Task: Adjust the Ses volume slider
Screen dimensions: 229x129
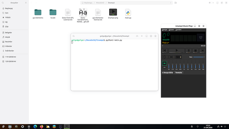Action: tap(199, 57)
